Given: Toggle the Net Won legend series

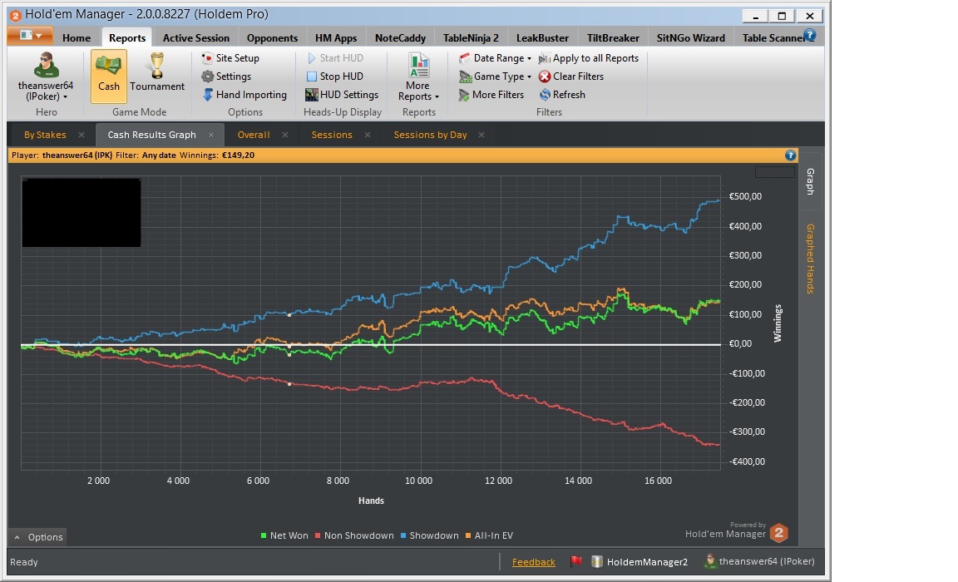Looking at the screenshot, I should [284, 535].
